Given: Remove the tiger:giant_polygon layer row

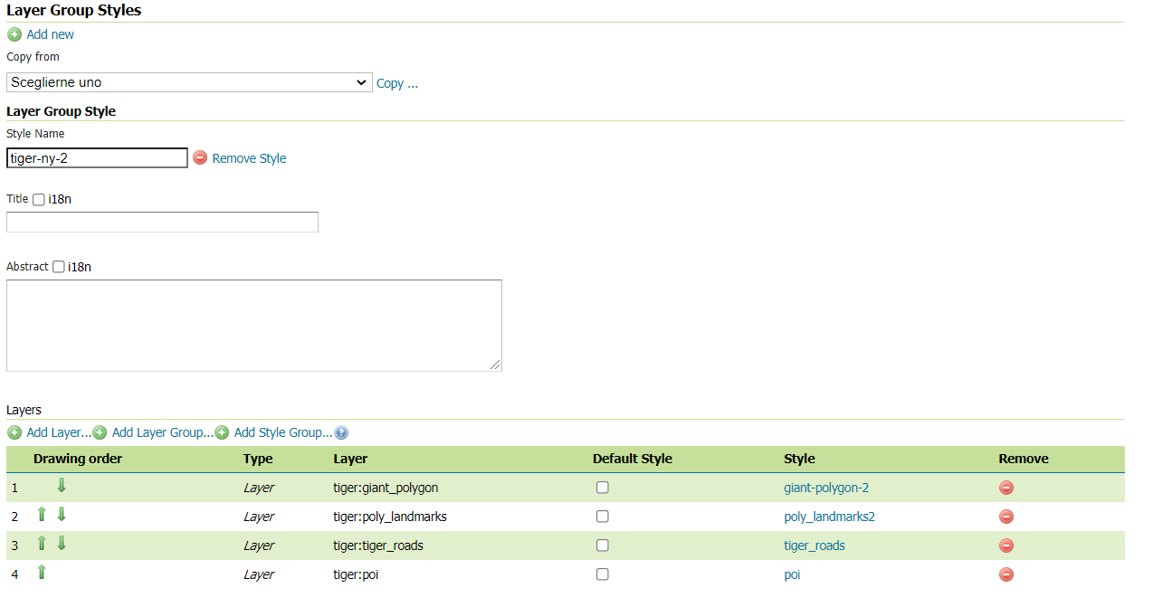Looking at the screenshot, I should coord(1005,488).
